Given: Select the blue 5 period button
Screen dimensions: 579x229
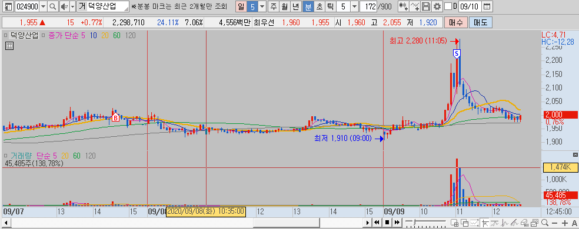Looking at the screenshot, I should click(252, 6).
